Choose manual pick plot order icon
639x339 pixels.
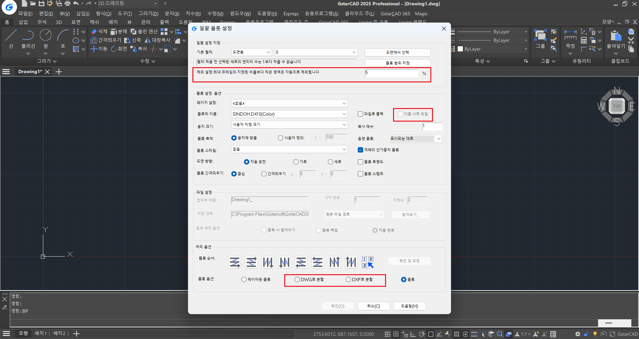click(368, 262)
